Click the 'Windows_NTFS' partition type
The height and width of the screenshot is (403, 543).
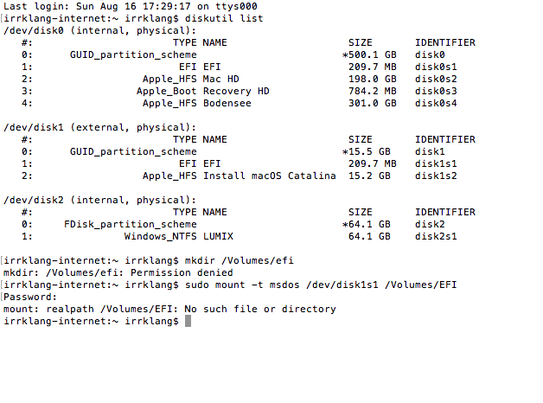160,236
